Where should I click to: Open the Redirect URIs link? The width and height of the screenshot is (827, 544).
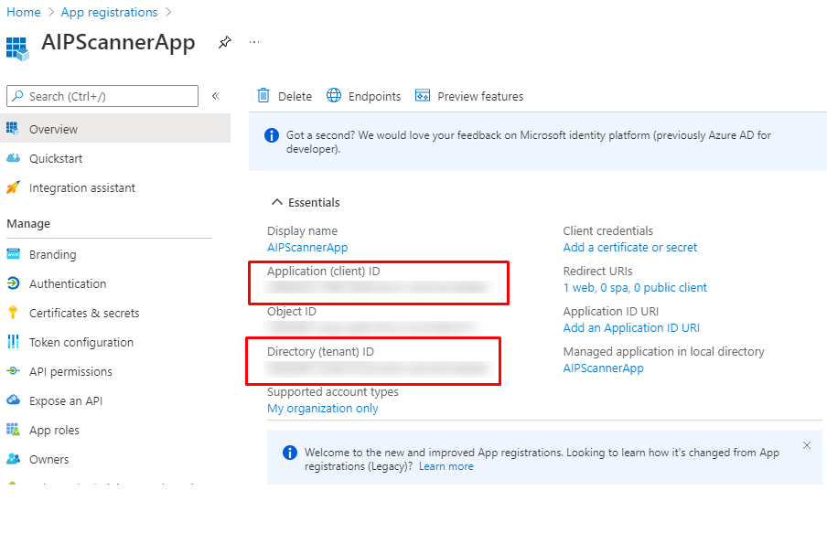click(x=634, y=288)
